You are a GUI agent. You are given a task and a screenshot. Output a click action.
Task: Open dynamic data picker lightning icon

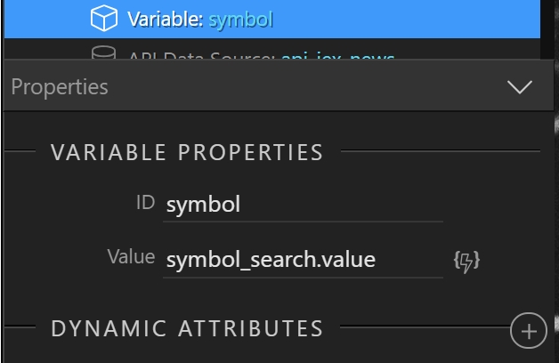click(466, 262)
